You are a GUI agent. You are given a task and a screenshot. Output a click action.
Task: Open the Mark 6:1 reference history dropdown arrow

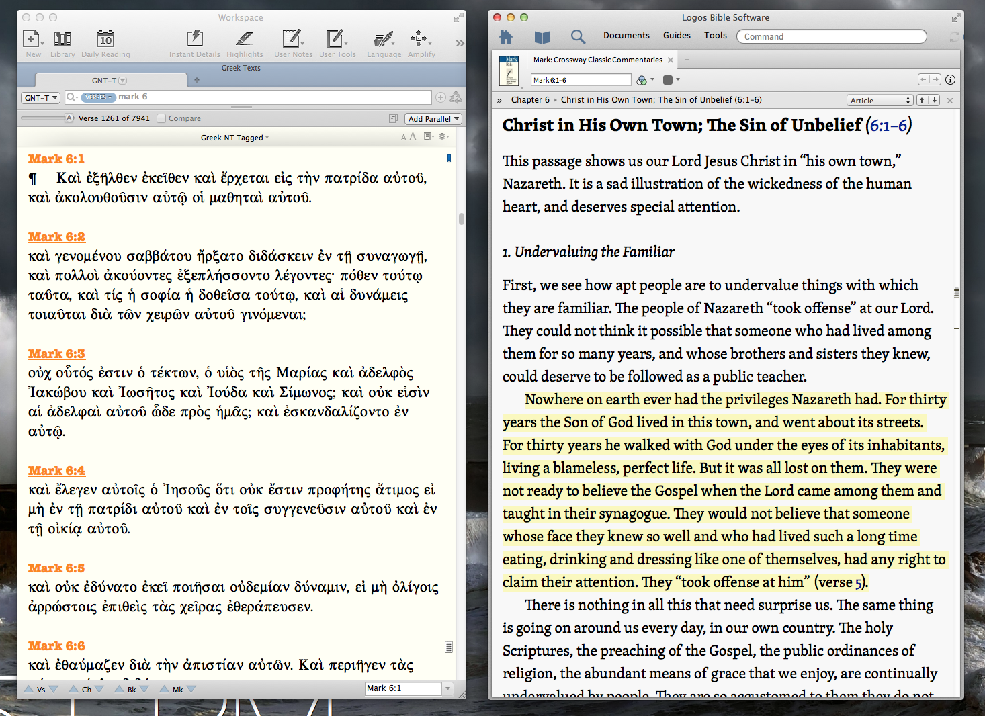[447, 688]
